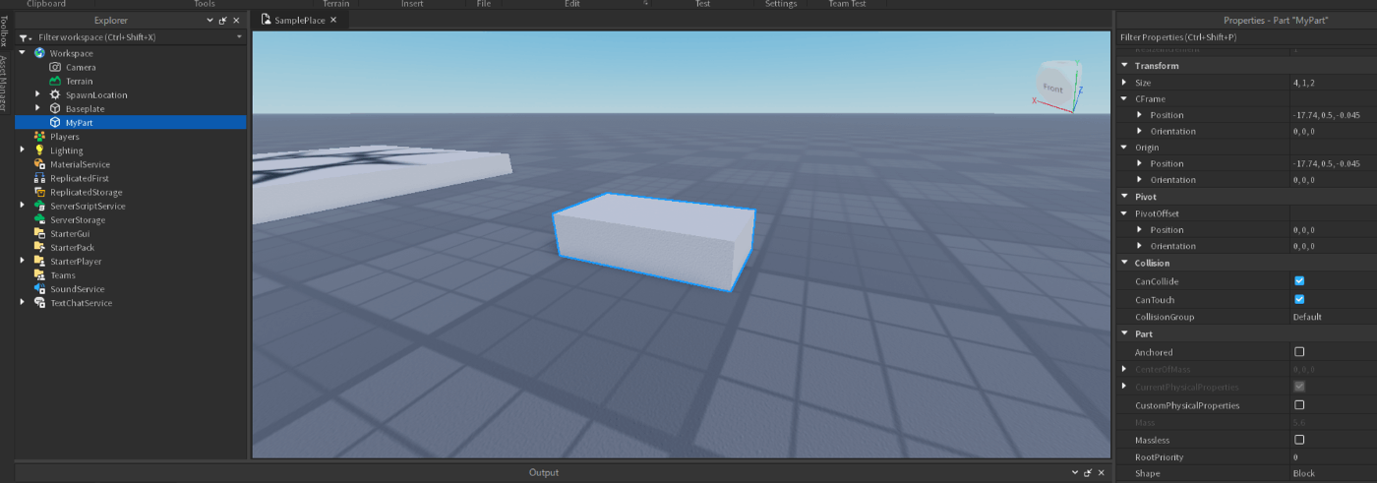
Task: Expand the Baseplate node
Action: click(x=38, y=108)
